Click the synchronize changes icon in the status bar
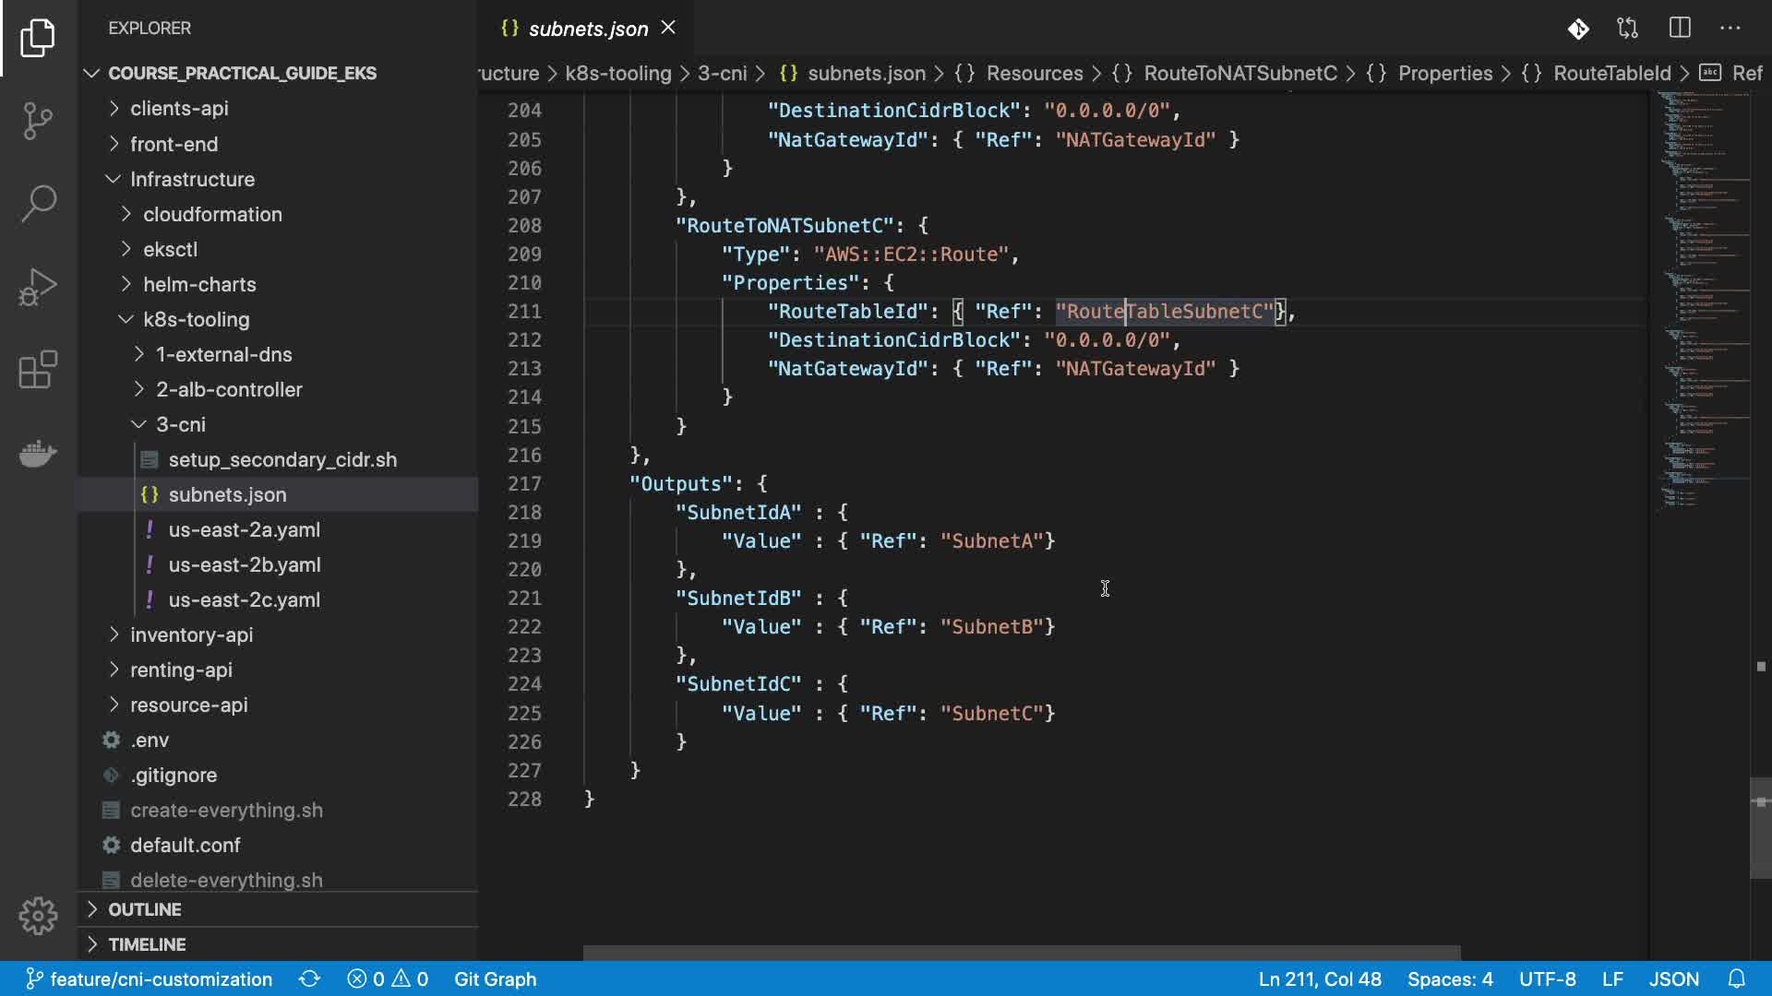 pyautogui.click(x=310, y=978)
